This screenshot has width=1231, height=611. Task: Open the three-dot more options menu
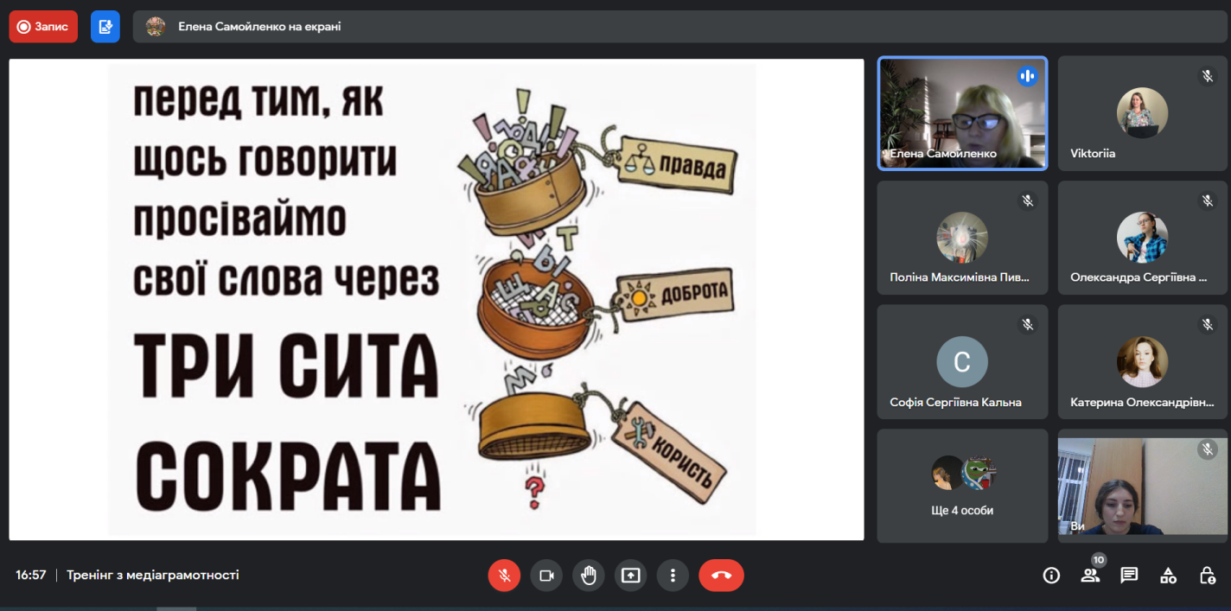673,576
